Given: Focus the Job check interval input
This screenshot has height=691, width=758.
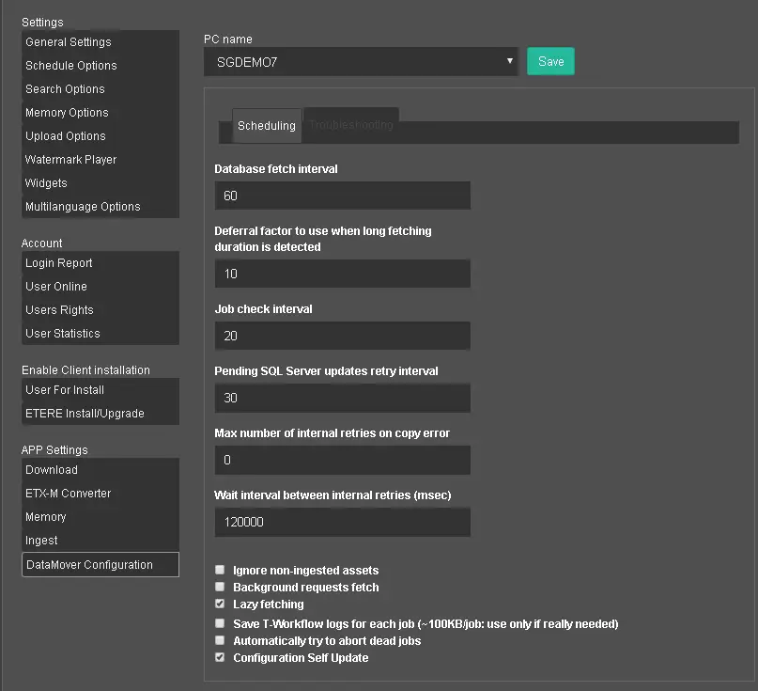Looking at the screenshot, I should [x=342, y=336].
